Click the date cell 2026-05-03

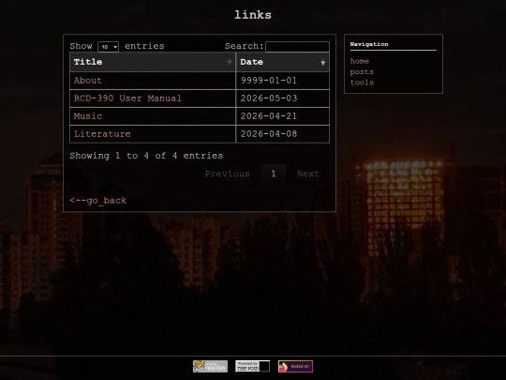(x=283, y=99)
